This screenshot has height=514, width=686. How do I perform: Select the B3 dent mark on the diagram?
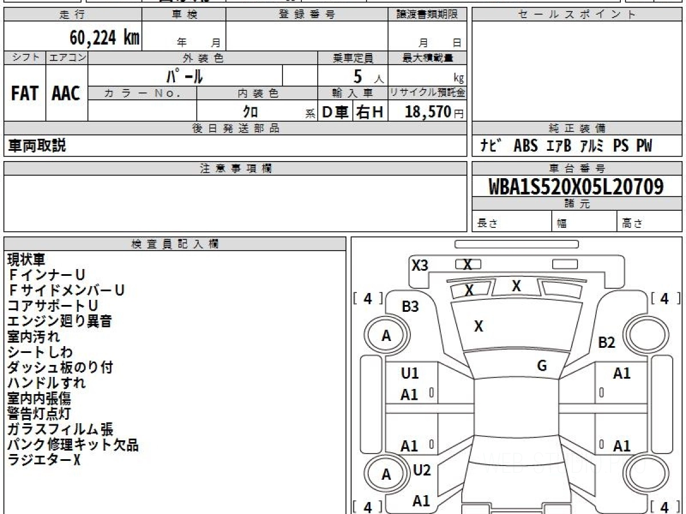pos(410,307)
